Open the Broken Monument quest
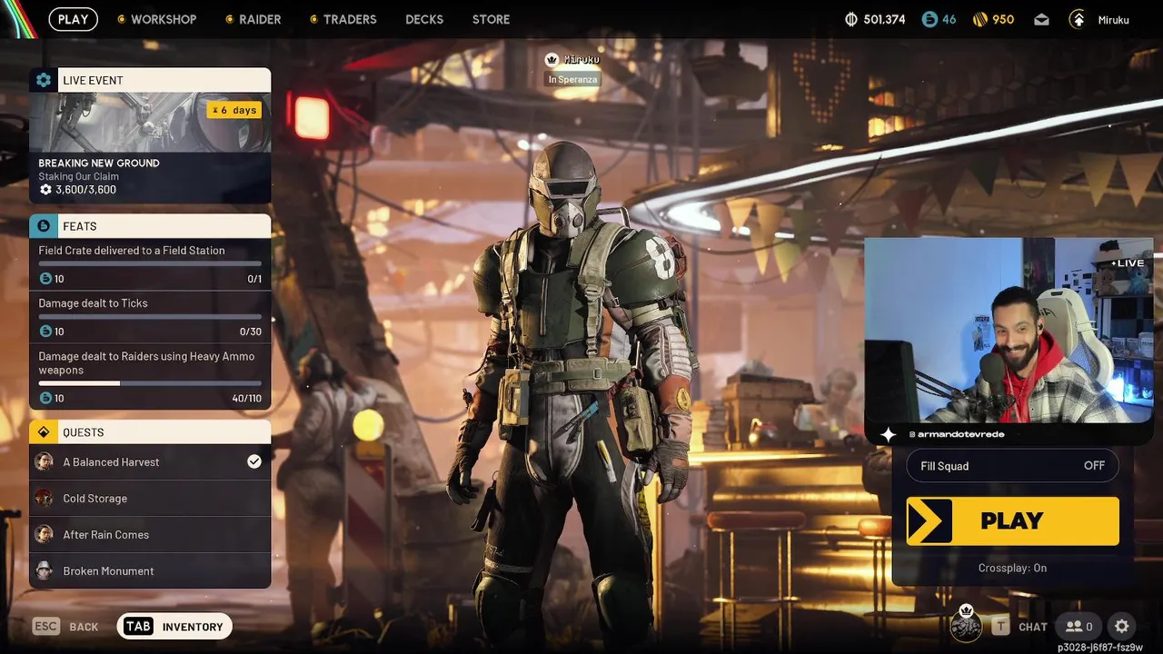The width and height of the screenshot is (1163, 654). click(150, 571)
